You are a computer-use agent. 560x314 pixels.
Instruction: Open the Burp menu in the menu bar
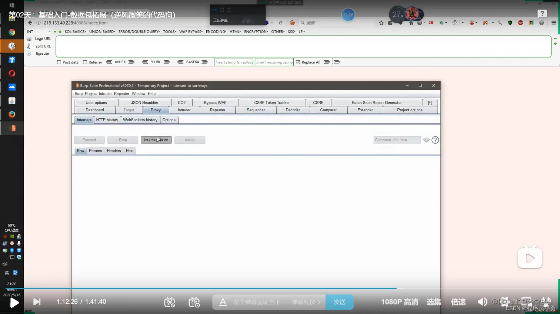[x=79, y=94]
